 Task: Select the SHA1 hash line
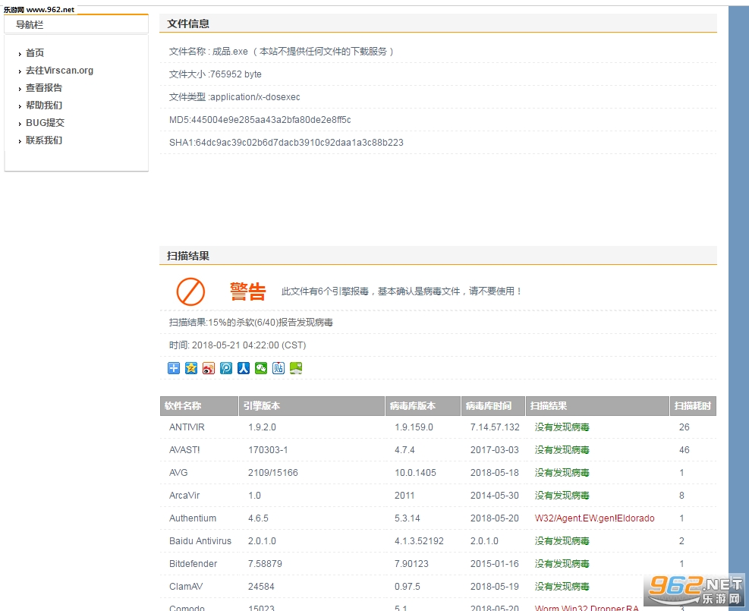point(286,143)
